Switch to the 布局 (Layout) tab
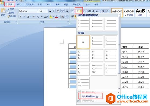Viewport: 150px width, 106px height. coord(96,4)
